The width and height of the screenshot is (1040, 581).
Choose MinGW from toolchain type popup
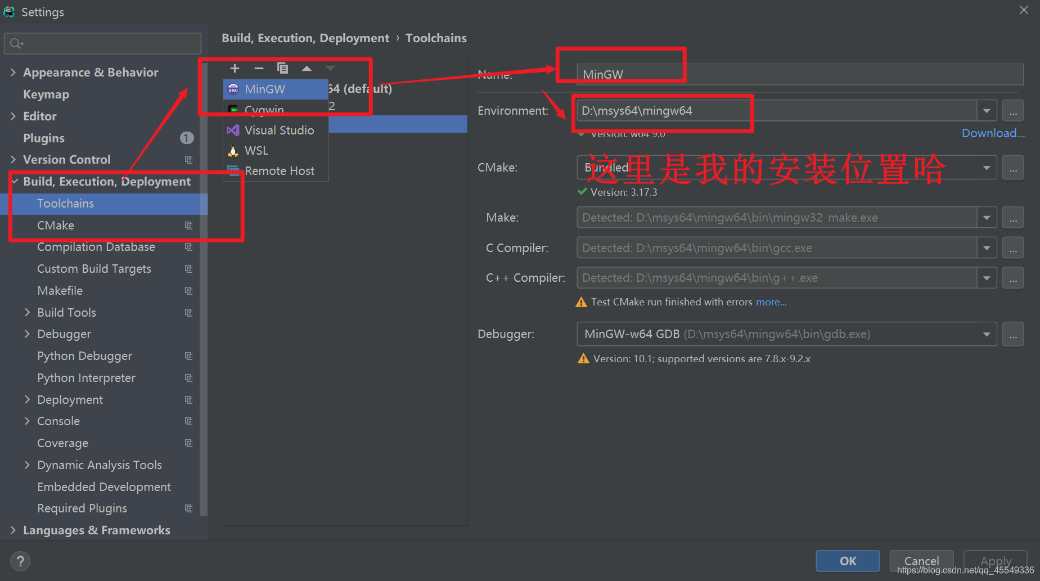coord(276,89)
